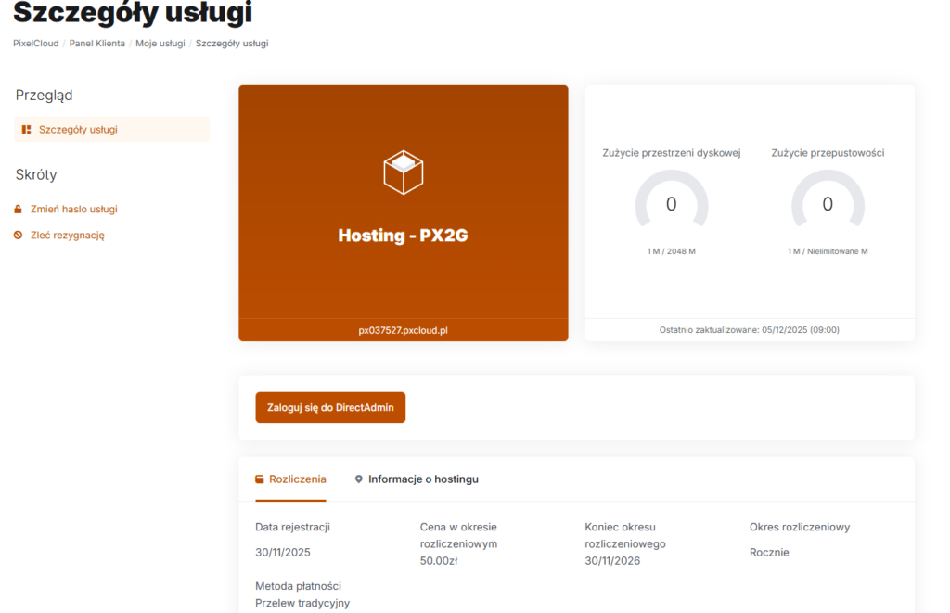Screen dimensions: 950x613
Task: Navigate to Panel Klienta breadcrumb
Action: click(x=96, y=44)
